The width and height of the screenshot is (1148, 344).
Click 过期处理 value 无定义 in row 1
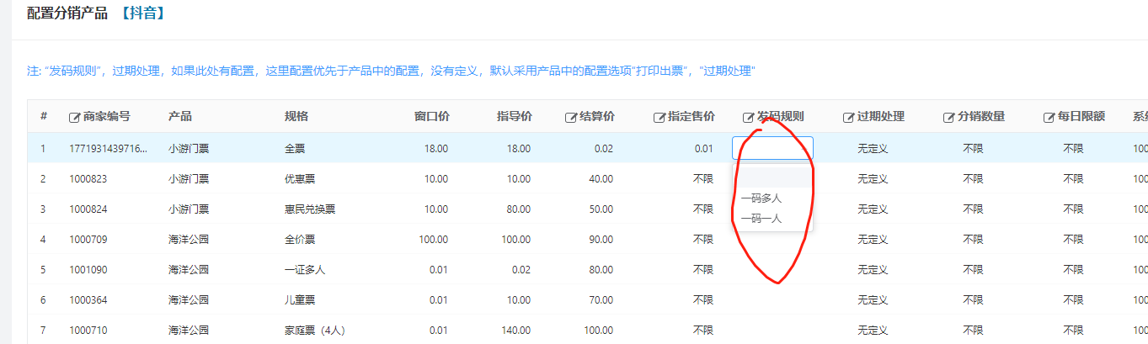873,149
